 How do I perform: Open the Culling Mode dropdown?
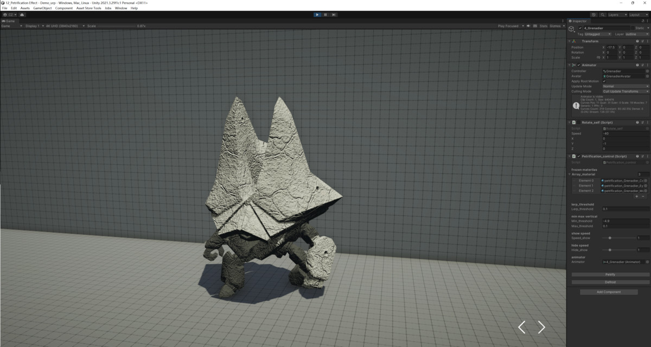point(624,91)
